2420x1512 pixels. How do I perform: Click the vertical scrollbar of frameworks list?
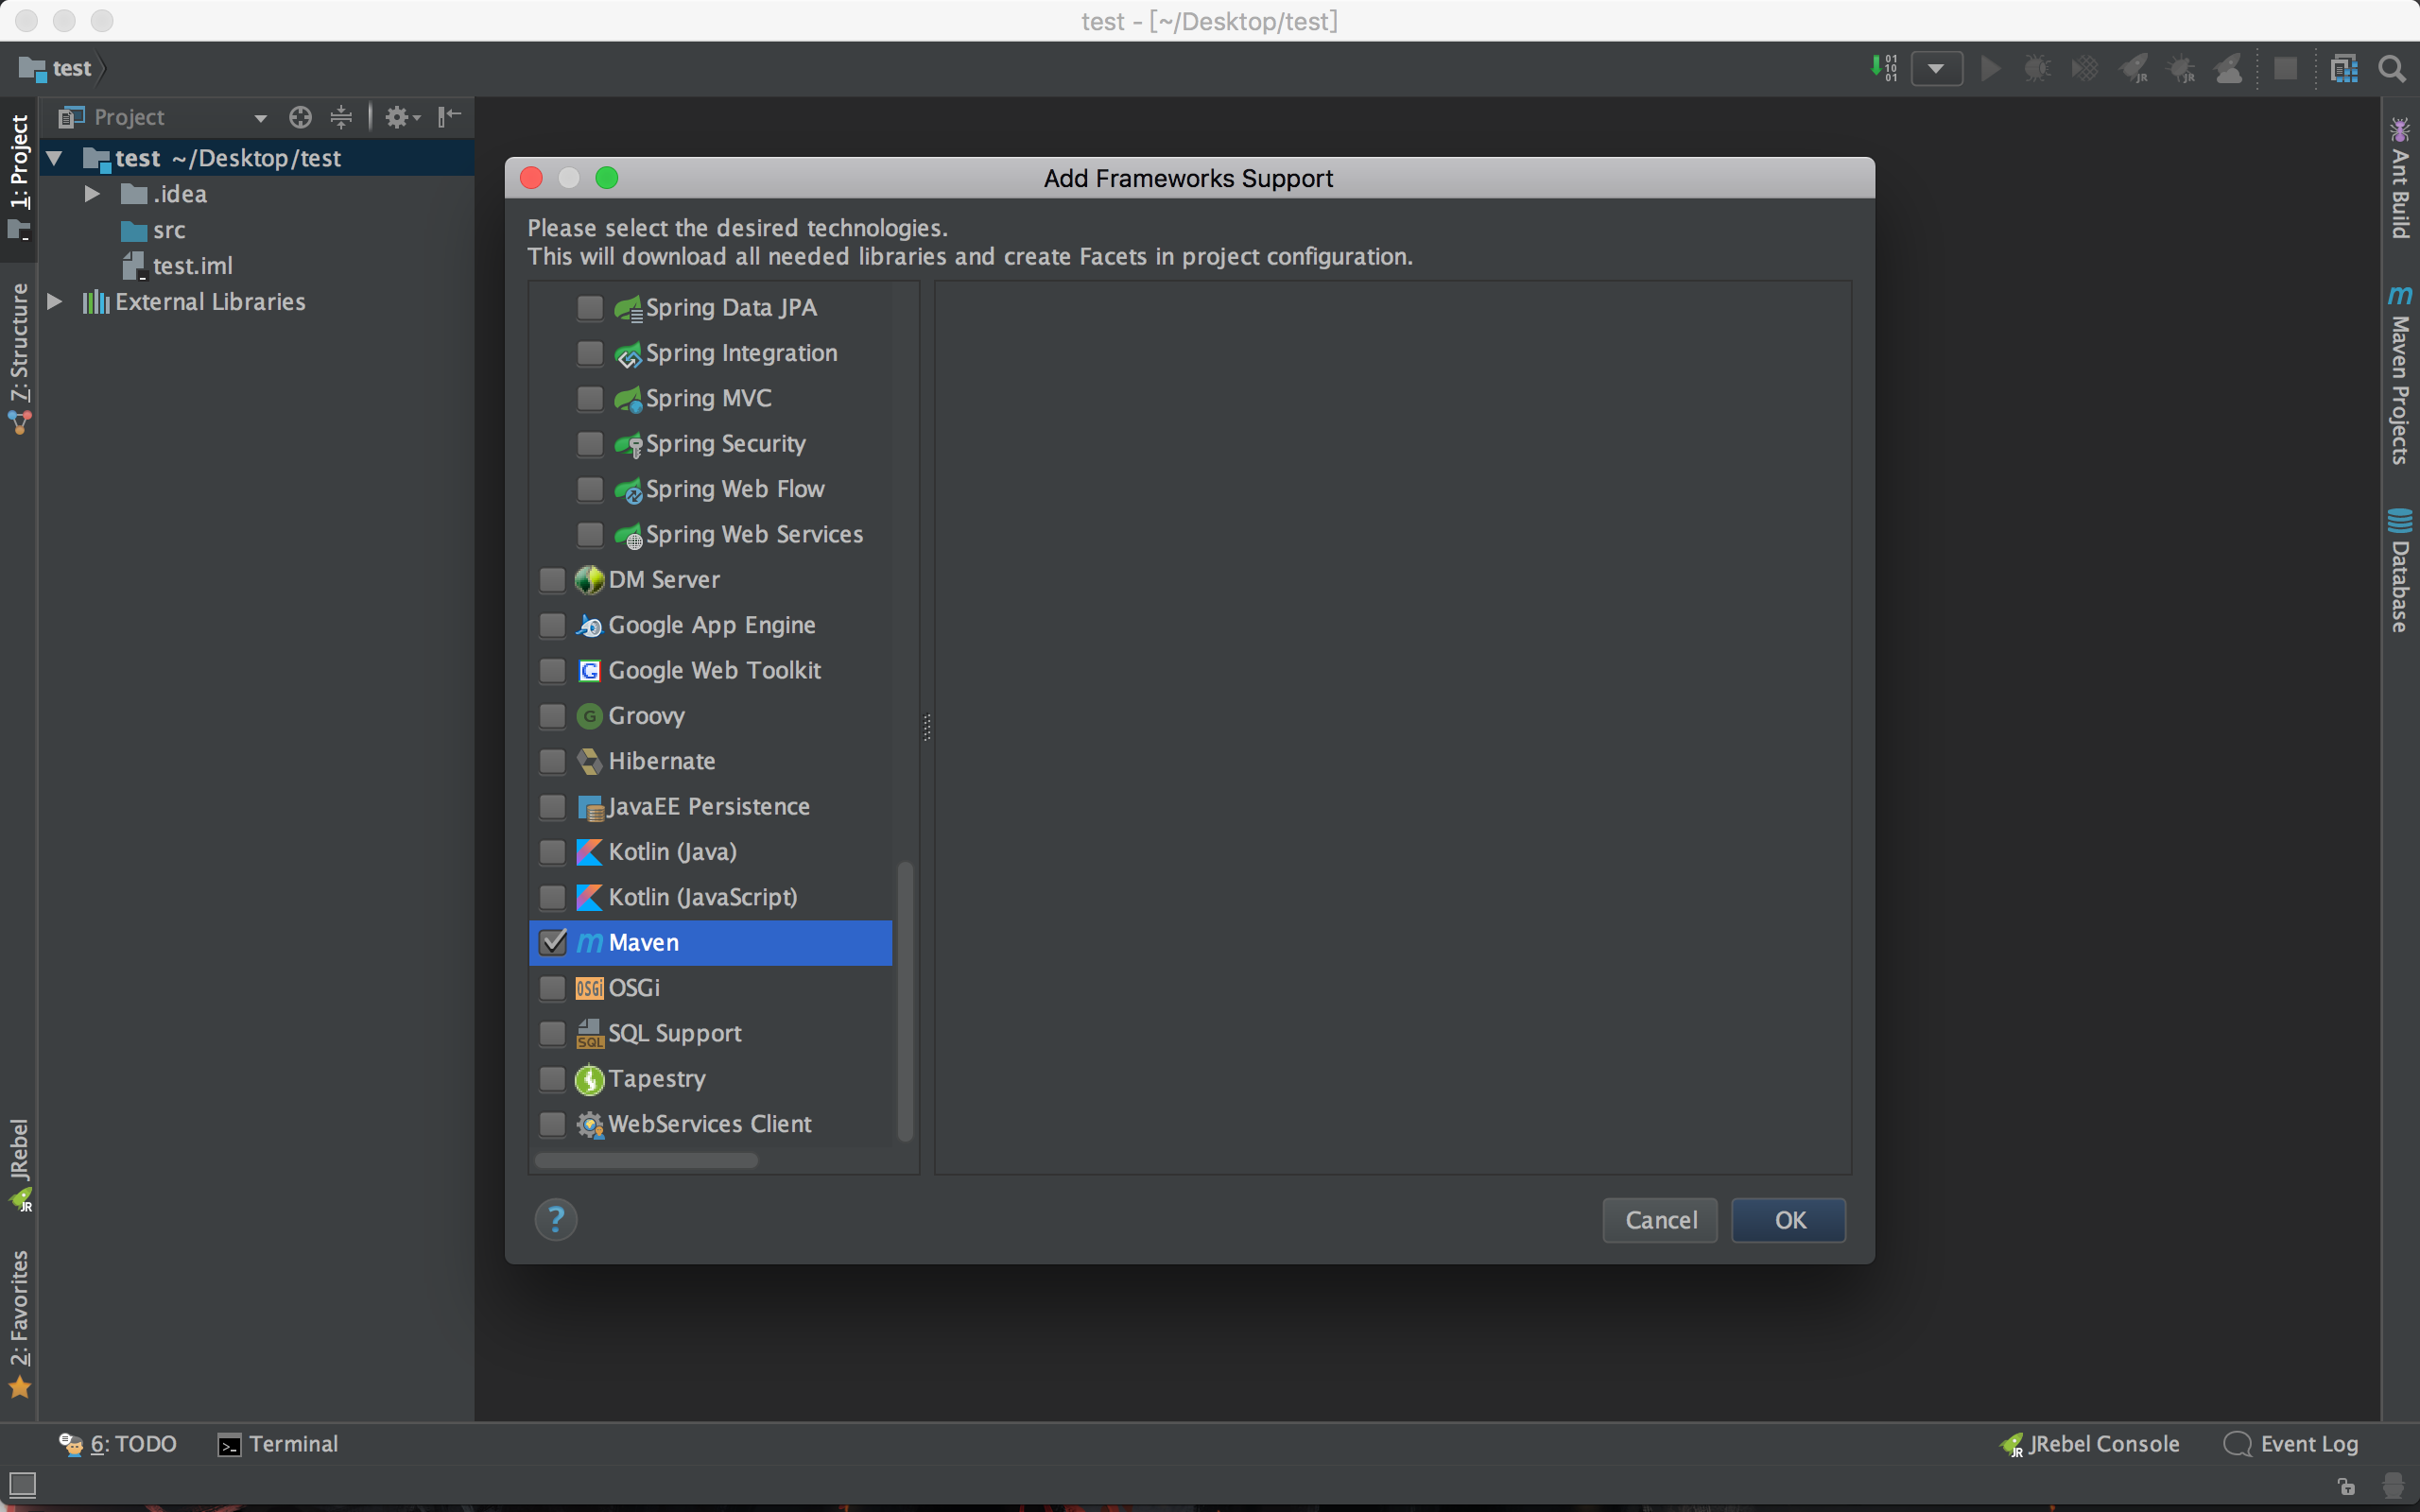[905, 1000]
